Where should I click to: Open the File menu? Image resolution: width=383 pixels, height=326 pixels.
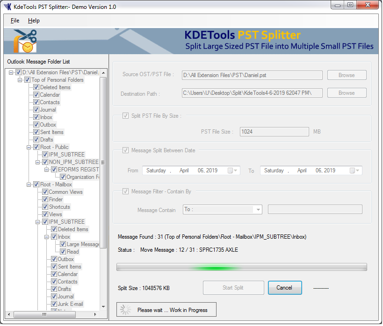(15, 21)
